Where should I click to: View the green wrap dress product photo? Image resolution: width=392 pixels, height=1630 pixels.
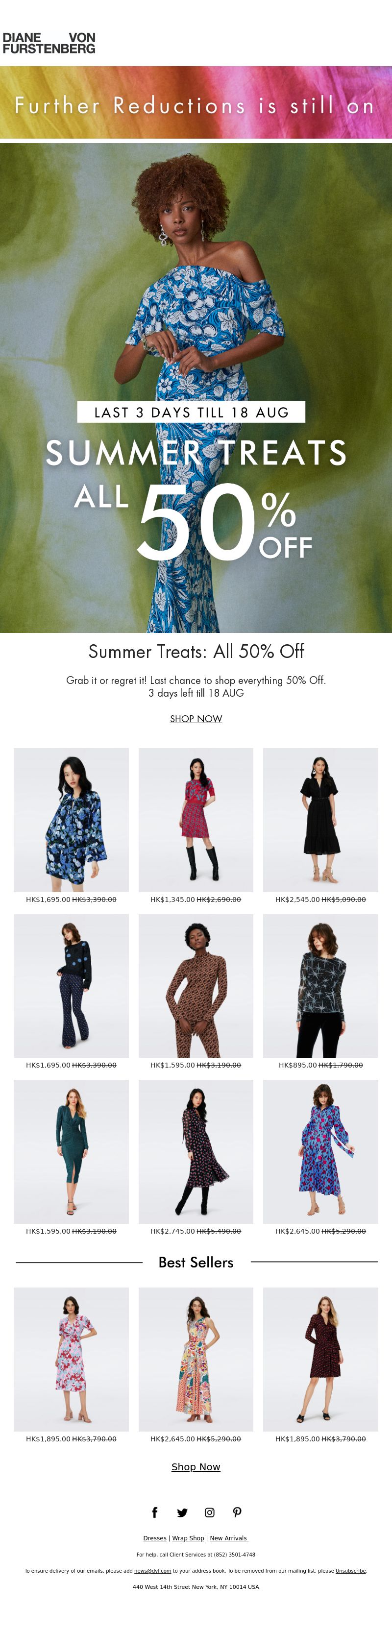click(71, 1152)
